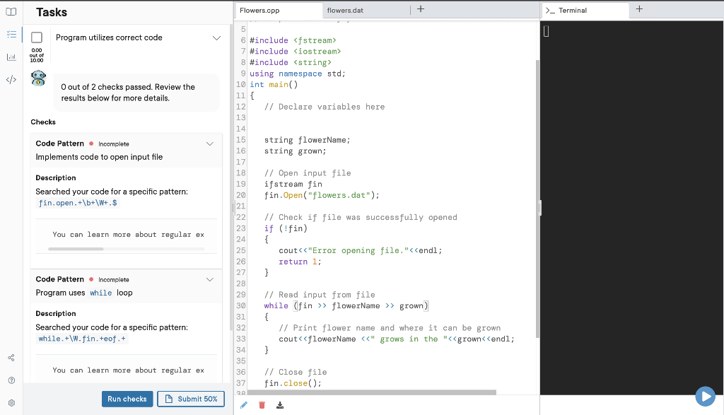Check the 'Program utilizes correct code' checkbox
The width and height of the screenshot is (724, 415).
[36, 37]
